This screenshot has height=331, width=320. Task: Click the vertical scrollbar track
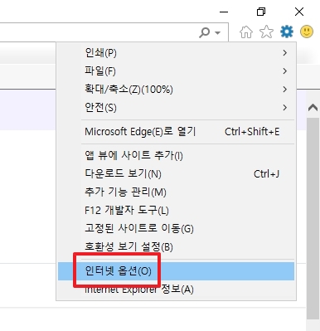[x=313, y=218]
